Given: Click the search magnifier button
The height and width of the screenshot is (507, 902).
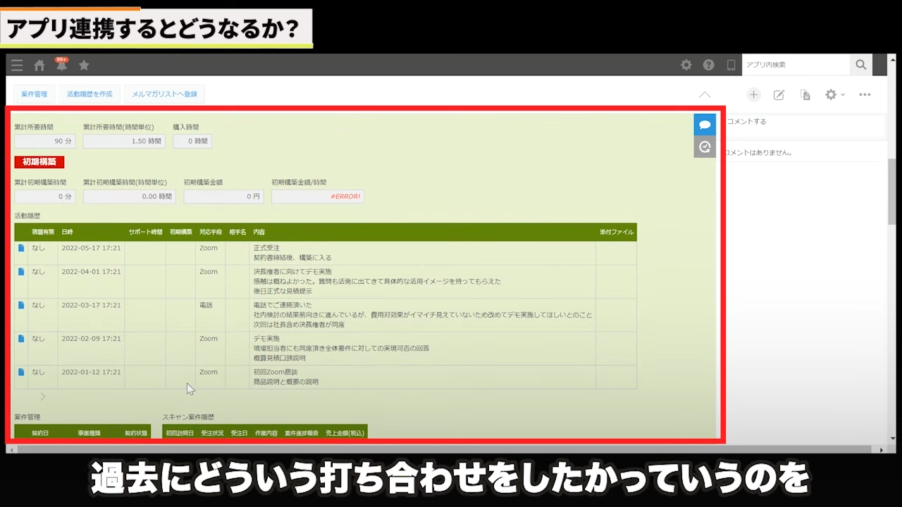Looking at the screenshot, I should tap(860, 65).
